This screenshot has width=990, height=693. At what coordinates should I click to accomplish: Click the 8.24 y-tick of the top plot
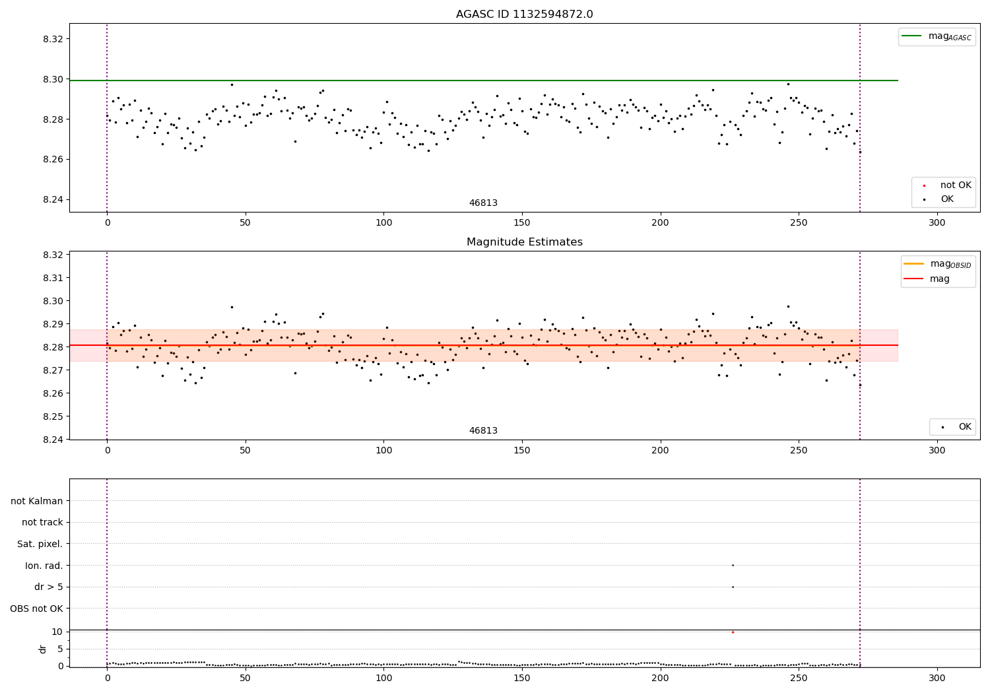(x=52, y=200)
